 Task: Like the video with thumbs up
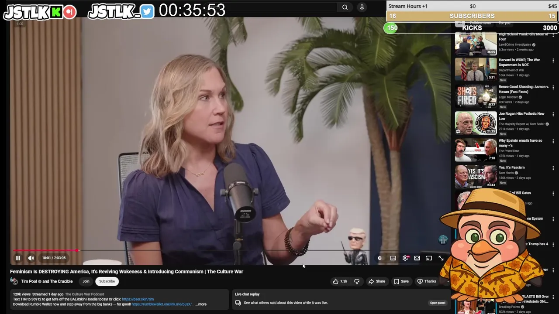click(340, 281)
